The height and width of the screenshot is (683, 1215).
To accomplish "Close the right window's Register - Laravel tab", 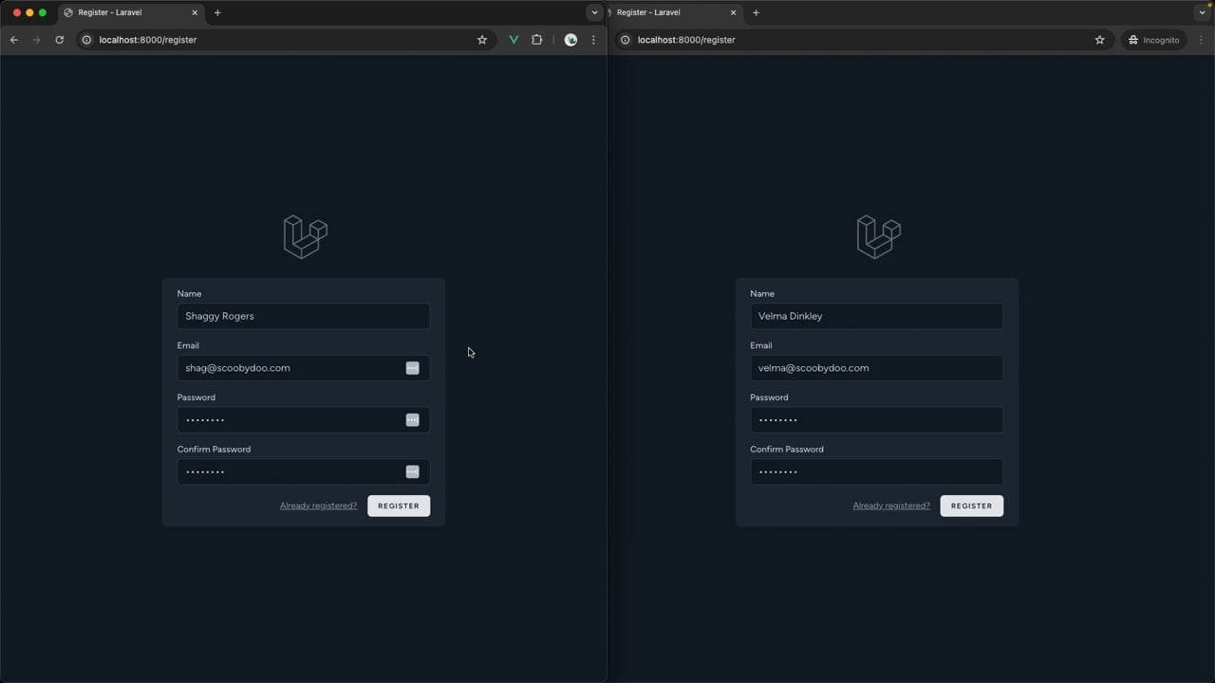I will tap(733, 12).
